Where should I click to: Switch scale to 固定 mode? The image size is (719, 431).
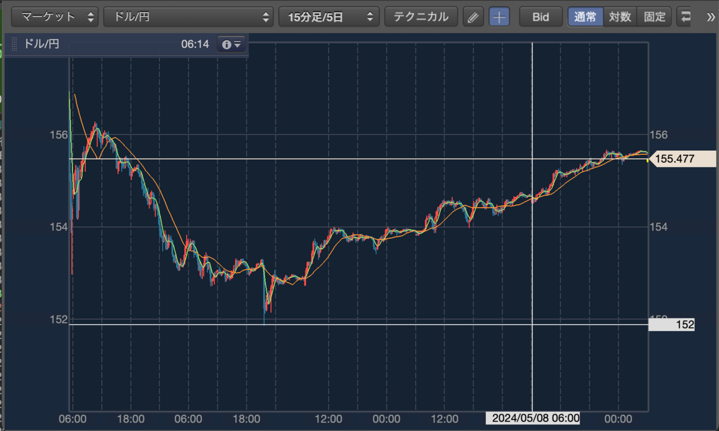654,17
